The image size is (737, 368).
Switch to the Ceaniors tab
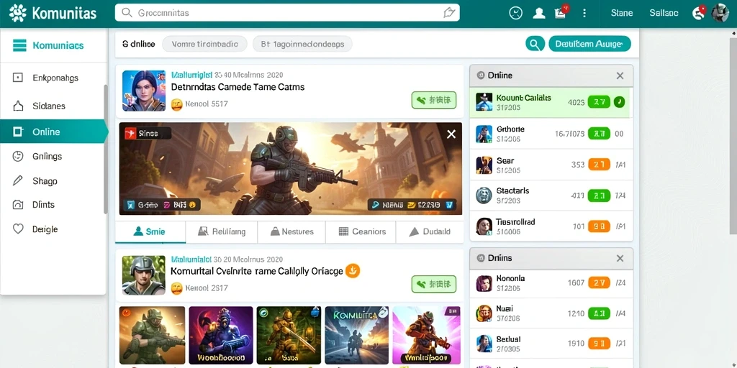(361, 231)
